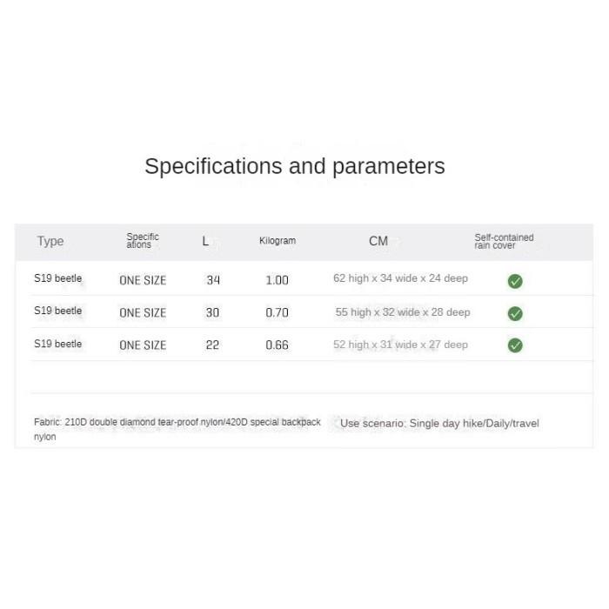Select the "L" column header
The width and height of the screenshot is (609, 609).
tap(205, 241)
